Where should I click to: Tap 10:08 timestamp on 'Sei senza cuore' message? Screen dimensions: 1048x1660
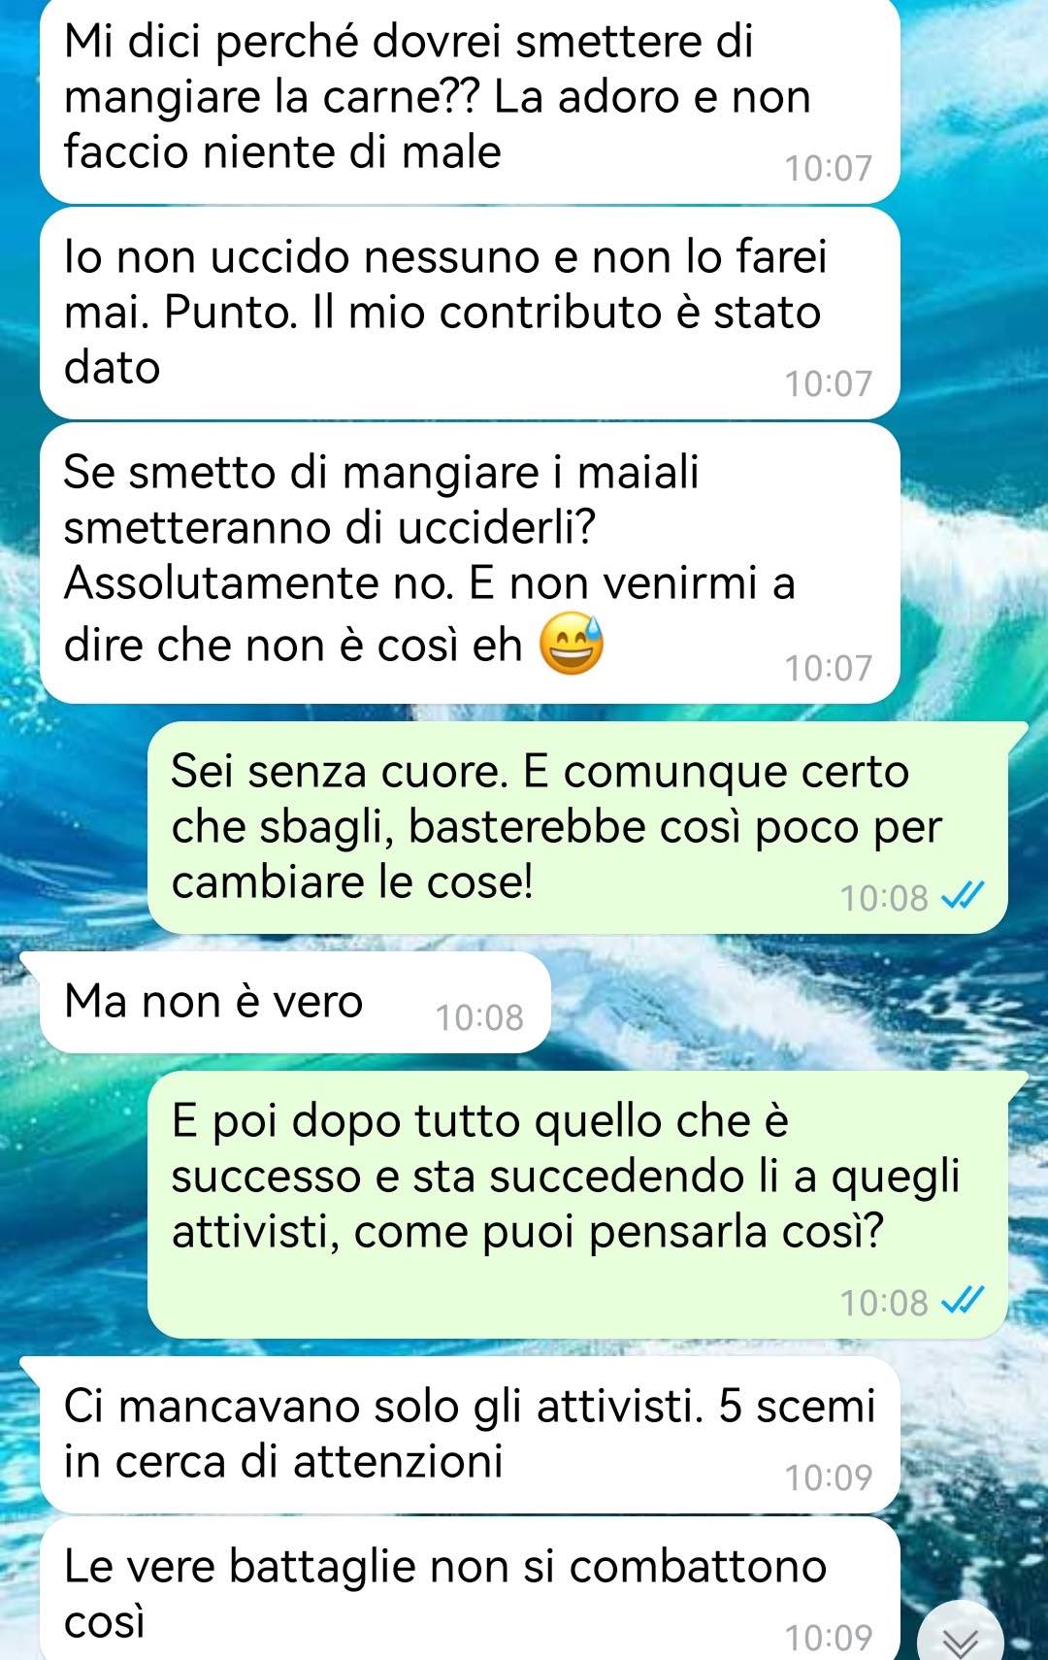pos(884,899)
